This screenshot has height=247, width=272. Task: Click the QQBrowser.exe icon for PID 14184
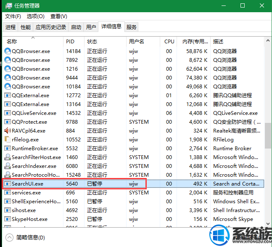coord(8,51)
